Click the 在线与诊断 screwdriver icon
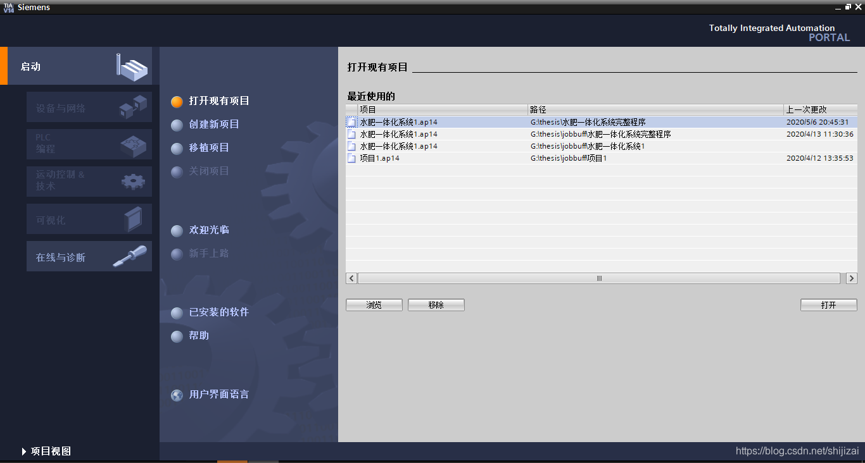 pyautogui.click(x=130, y=256)
